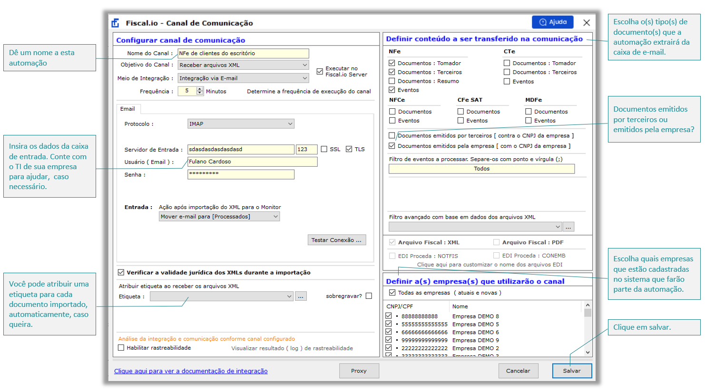Viewport: 705px width, 391px height.
Task: Click the Salvar button
Action: pos(572,371)
